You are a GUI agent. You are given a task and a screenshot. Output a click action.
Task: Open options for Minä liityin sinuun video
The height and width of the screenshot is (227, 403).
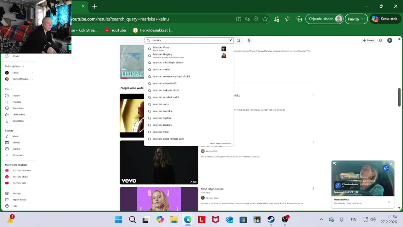click(x=313, y=189)
